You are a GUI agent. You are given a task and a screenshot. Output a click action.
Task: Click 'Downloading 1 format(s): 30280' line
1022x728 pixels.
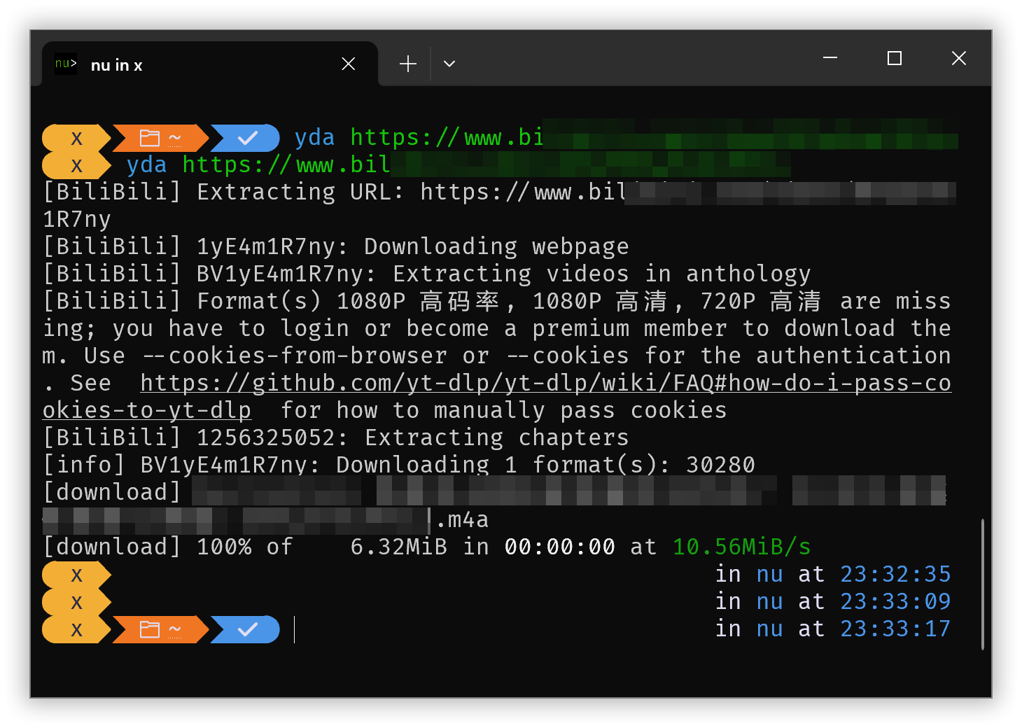545,465
